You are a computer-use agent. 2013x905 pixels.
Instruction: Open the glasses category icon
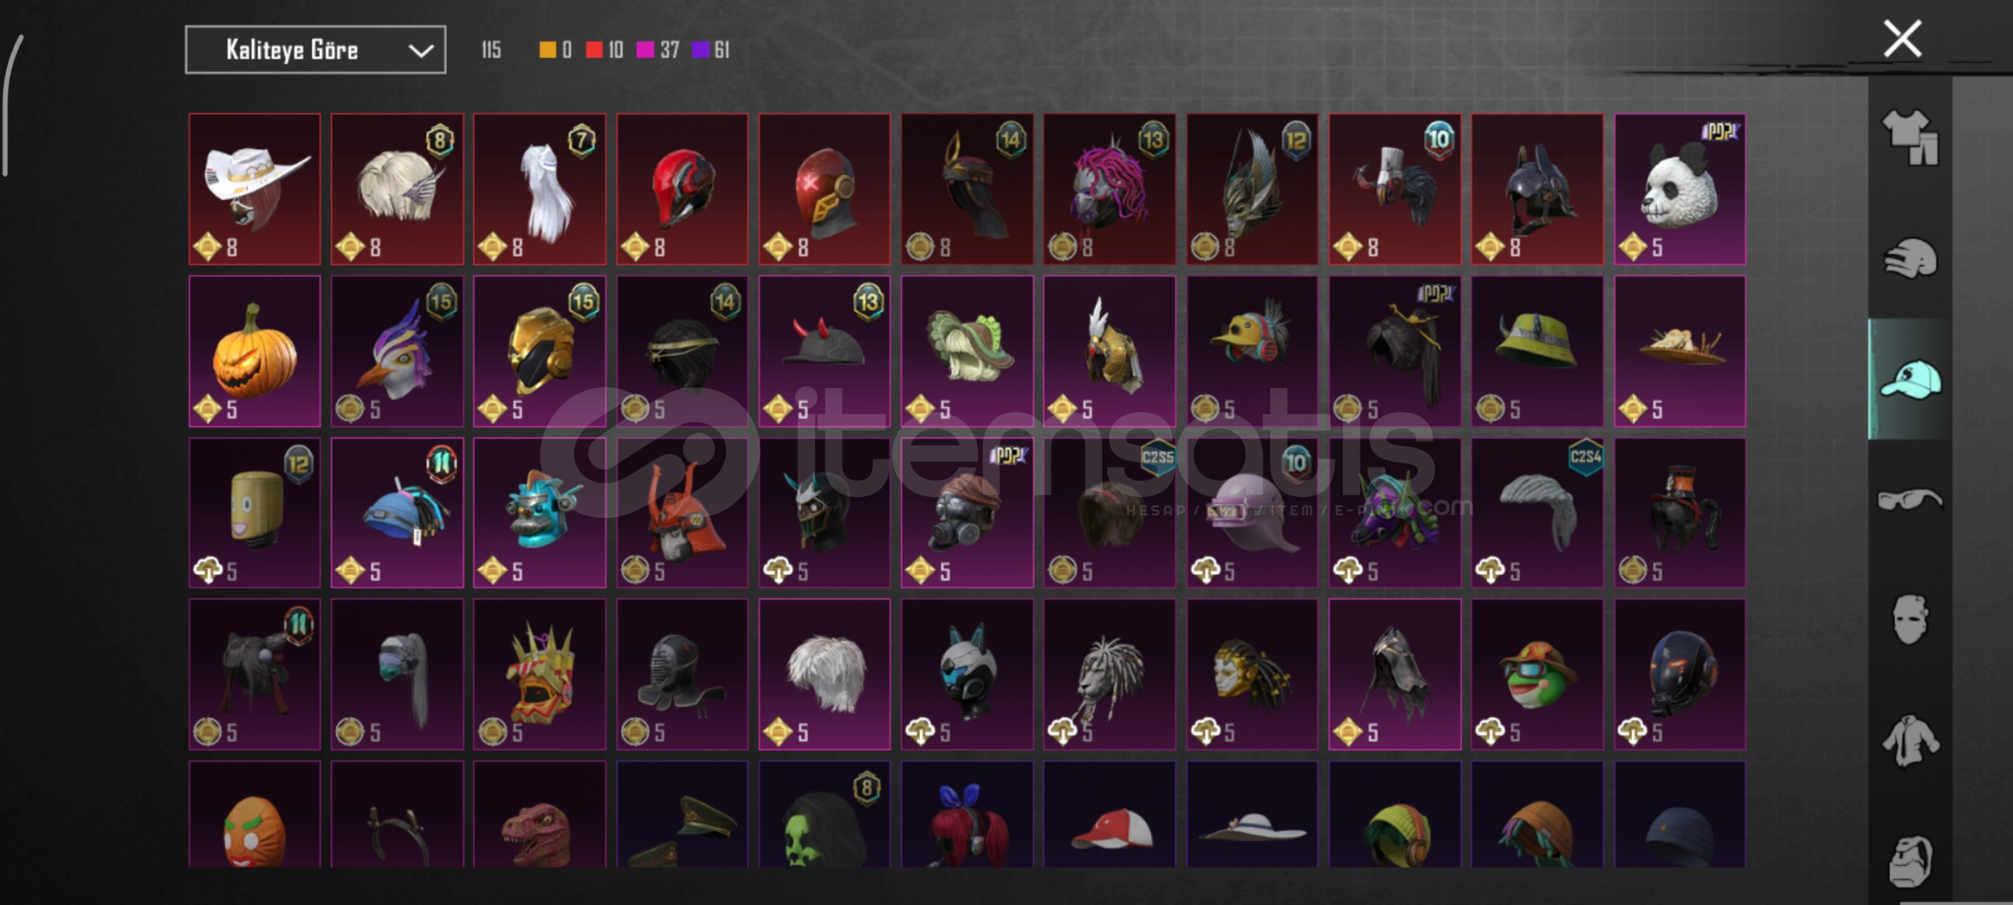coord(1910,500)
